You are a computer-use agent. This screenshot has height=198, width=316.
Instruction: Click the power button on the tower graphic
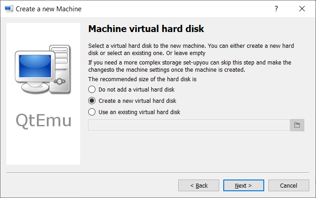(x=60, y=82)
